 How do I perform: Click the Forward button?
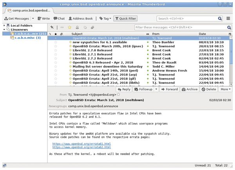click(170, 89)
